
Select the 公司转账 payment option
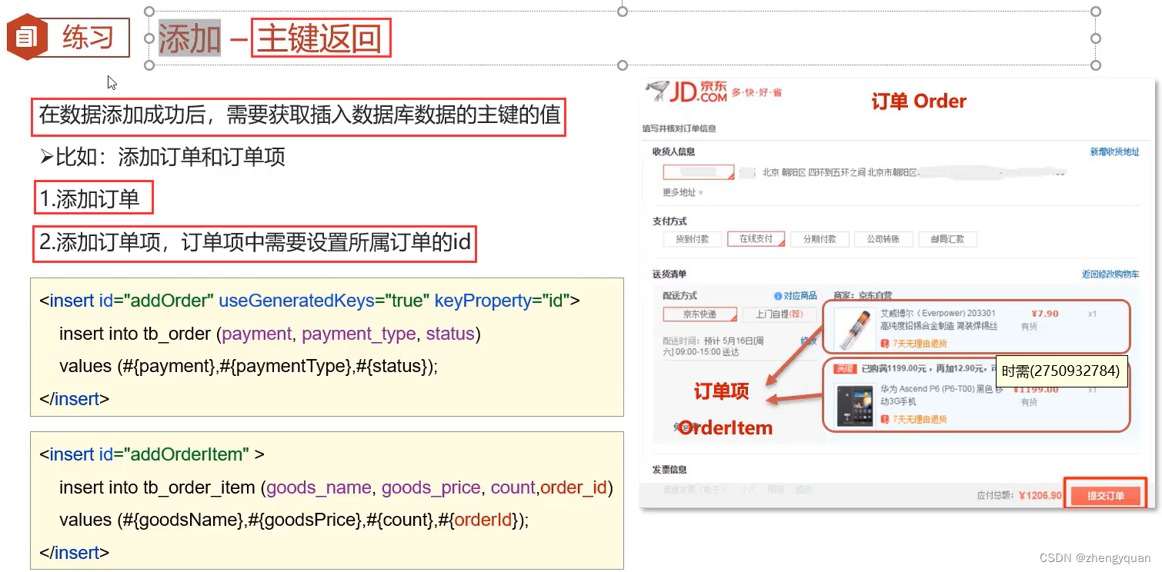pos(883,239)
